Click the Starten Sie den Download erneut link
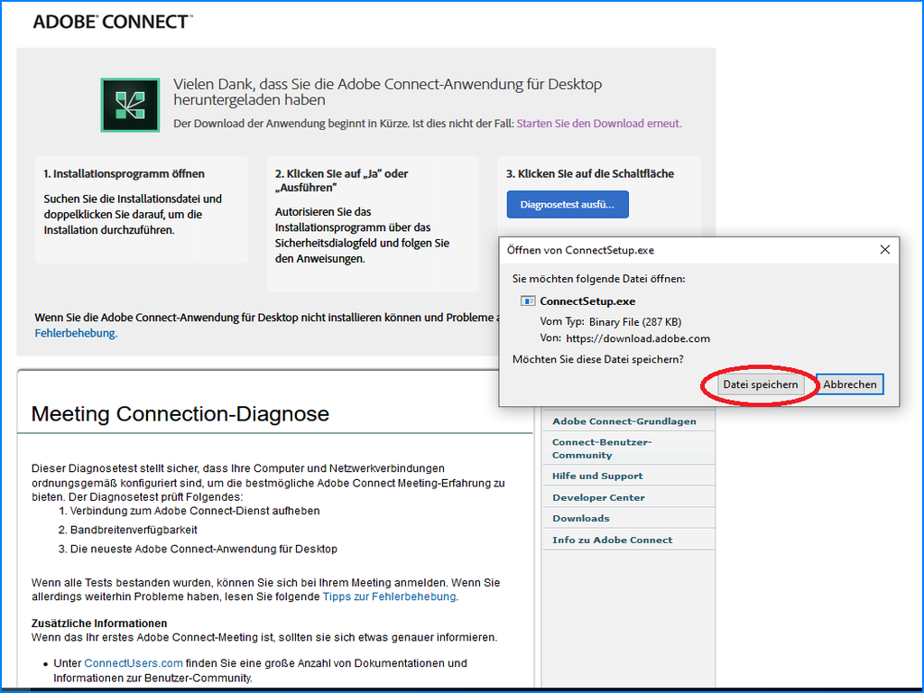Screen dimensions: 924x693 (x=598, y=124)
